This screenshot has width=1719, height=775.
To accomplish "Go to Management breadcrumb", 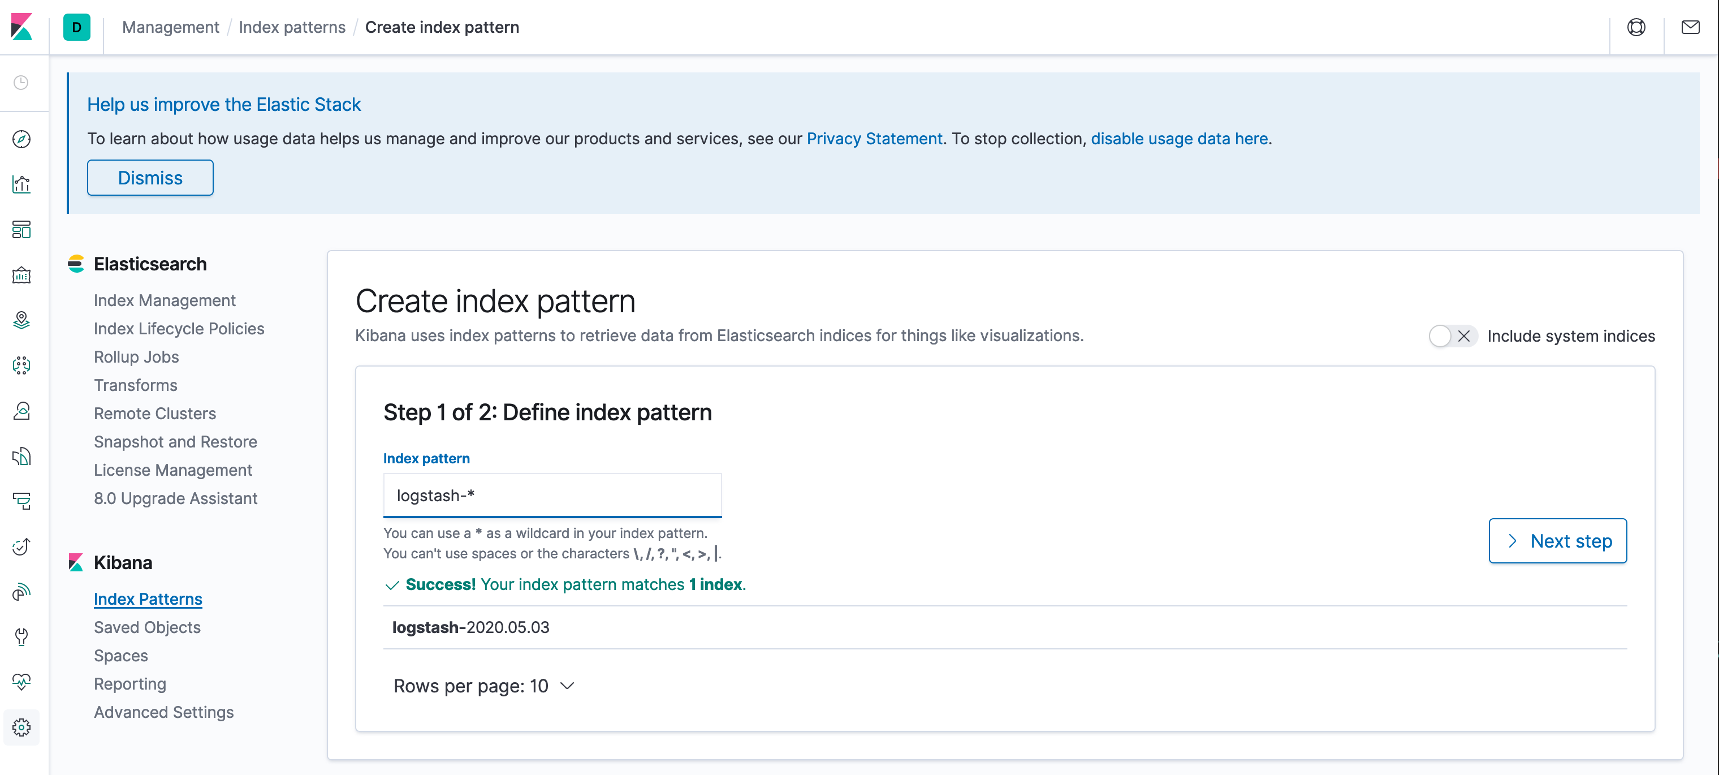I will coord(170,27).
